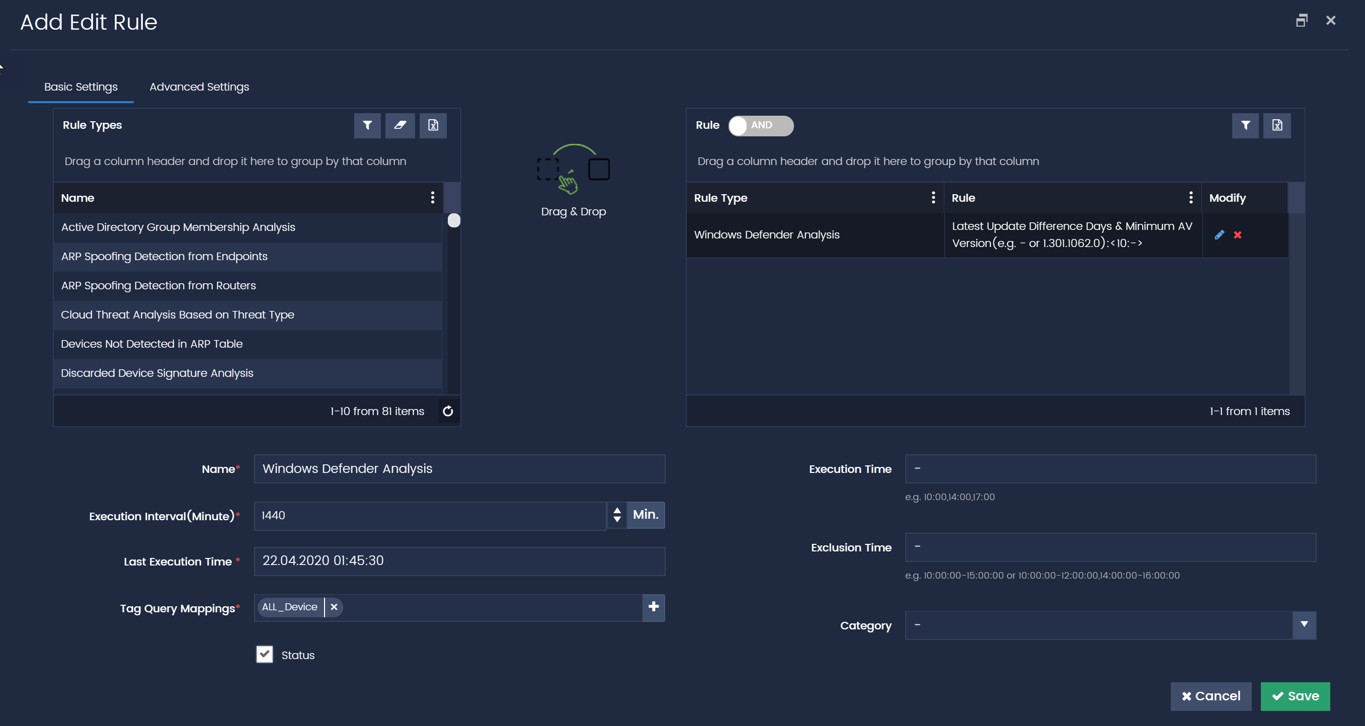Switch to Basic Settings tab
The width and height of the screenshot is (1365, 726).
point(81,87)
